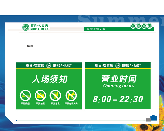The width and height of the screenshot is (164, 131).
Task: Click 夏日·农家店 on the 营业时间 sign banner
Action: coord(104,65)
